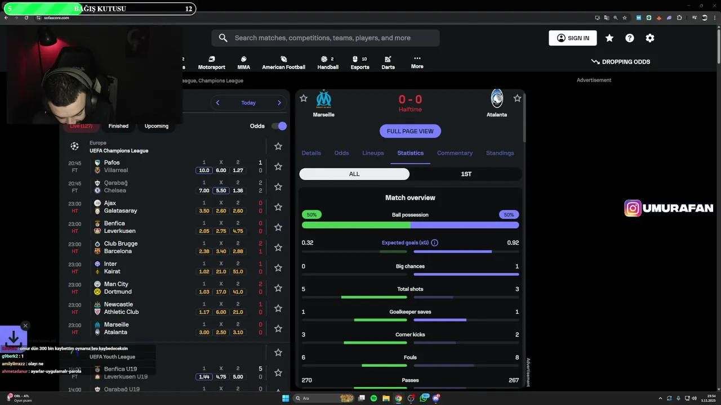The height and width of the screenshot is (405, 721).
Task: Click the ball possession bar
Action: click(x=410, y=225)
